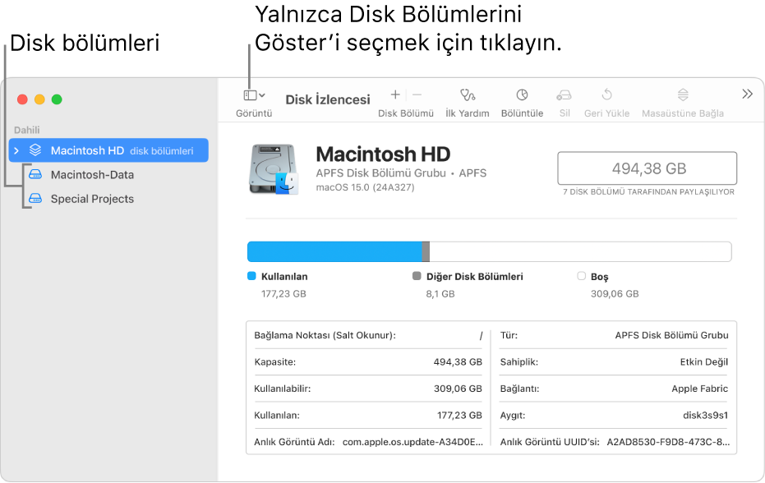Select the Macintosh-Data volume
765x483 pixels.
pos(92,175)
